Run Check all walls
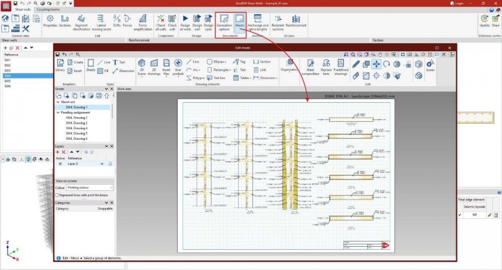The width and height of the screenshot is (502, 270). point(161,23)
